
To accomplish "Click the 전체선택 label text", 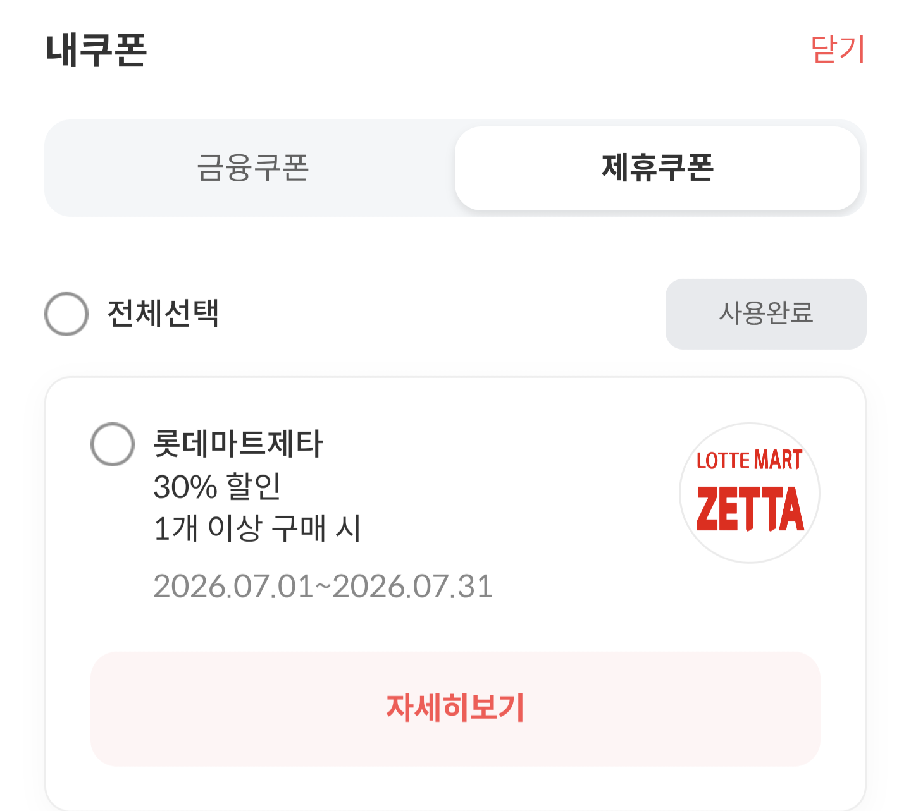I will pyautogui.click(x=163, y=314).
